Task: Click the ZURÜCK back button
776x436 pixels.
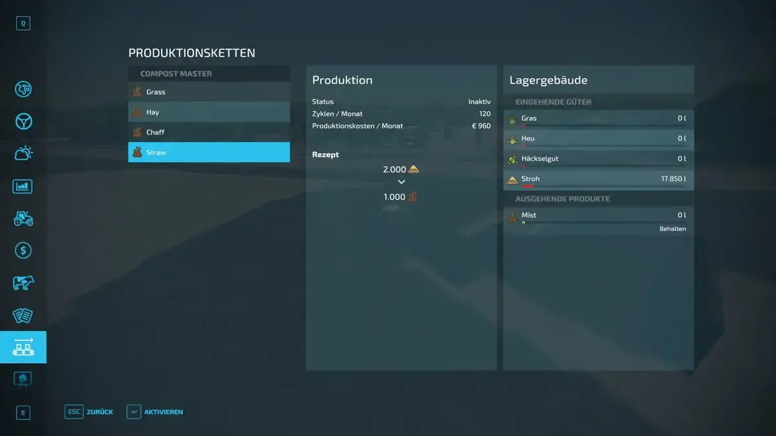Action: [x=90, y=412]
